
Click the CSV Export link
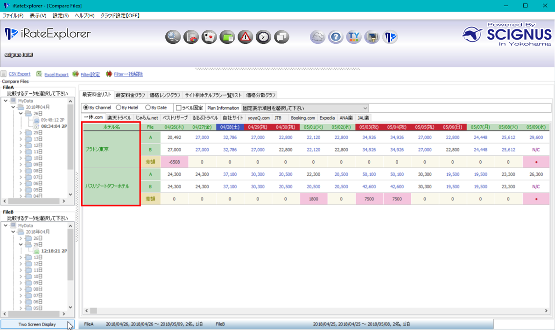pyautogui.click(x=19, y=74)
